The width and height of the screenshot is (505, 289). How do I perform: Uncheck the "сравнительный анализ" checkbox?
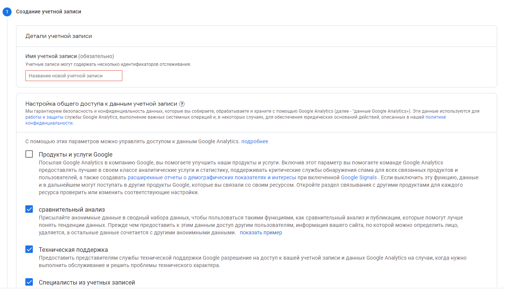tap(29, 209)
